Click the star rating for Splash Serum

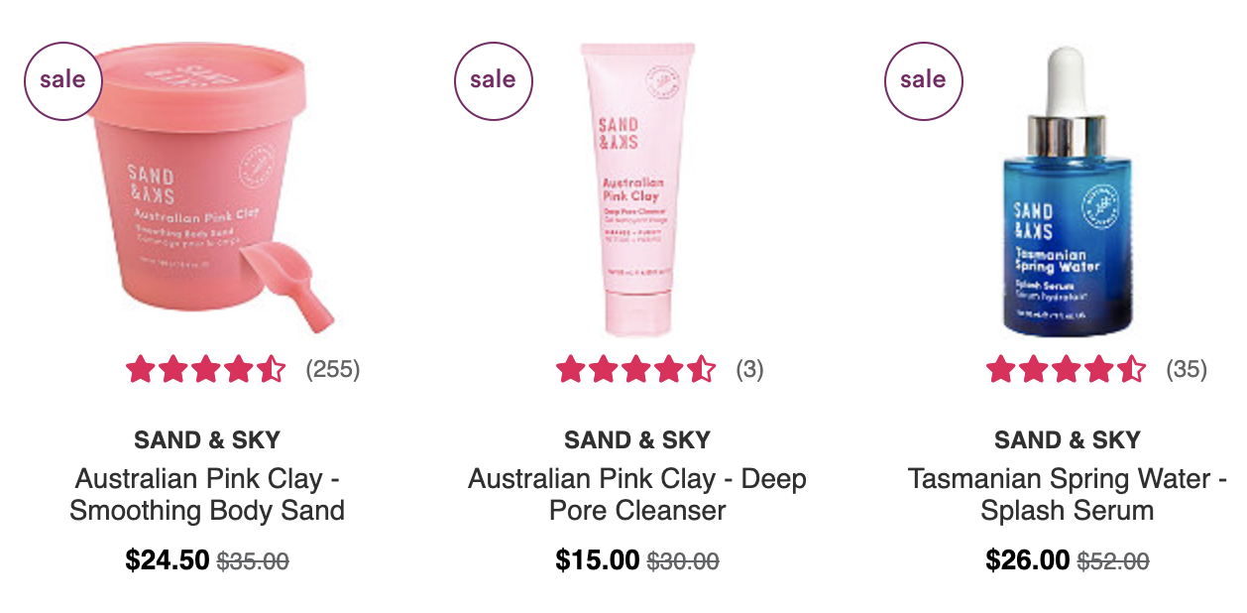[x=1067, y=370]
